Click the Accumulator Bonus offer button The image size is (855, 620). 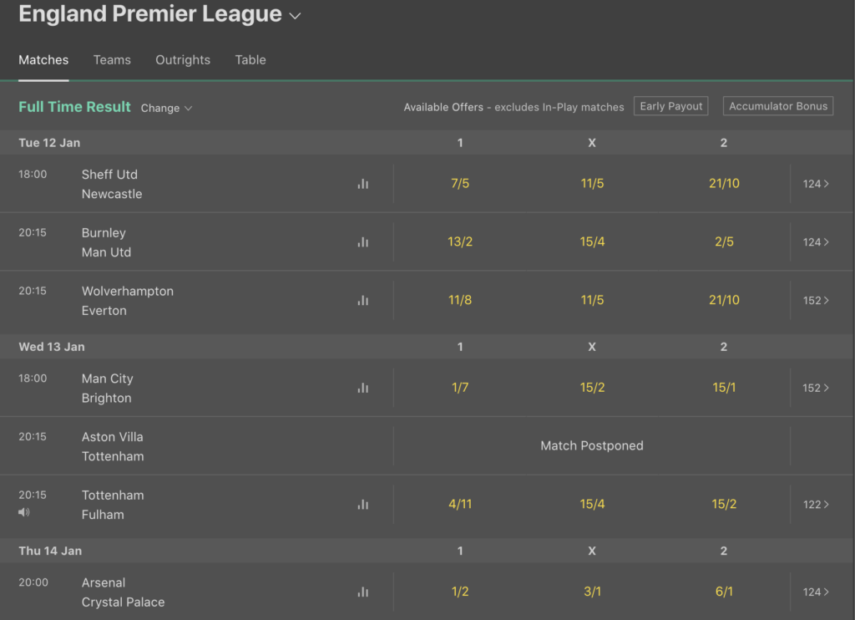778,106
